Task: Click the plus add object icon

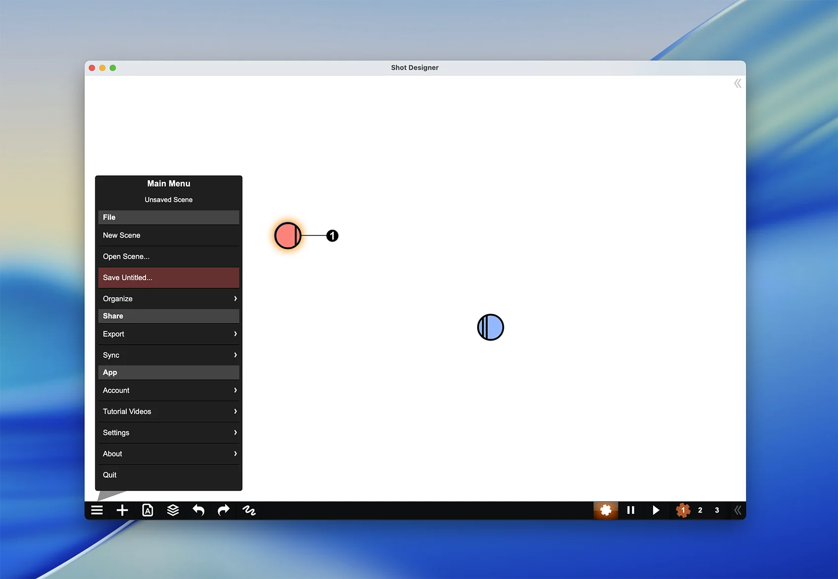Action: pyautogui.click(x=122, y=510)
